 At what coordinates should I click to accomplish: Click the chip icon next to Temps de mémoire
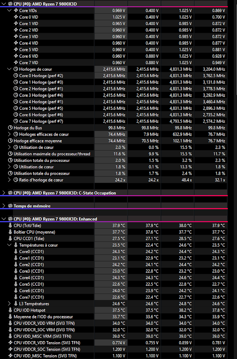(x=10, y=206)
